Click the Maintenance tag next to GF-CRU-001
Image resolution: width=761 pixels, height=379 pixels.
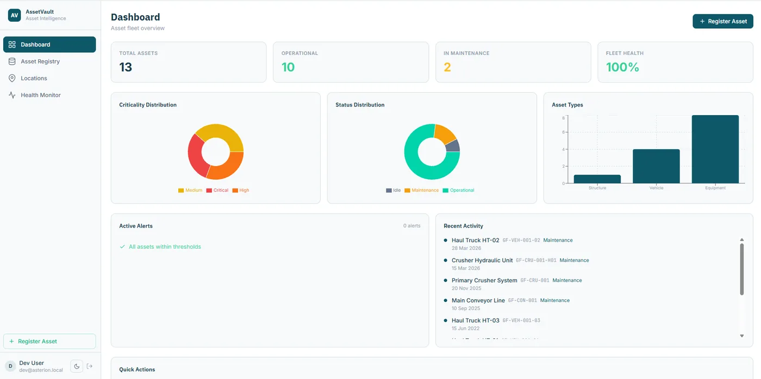click(x=567, y=280)
